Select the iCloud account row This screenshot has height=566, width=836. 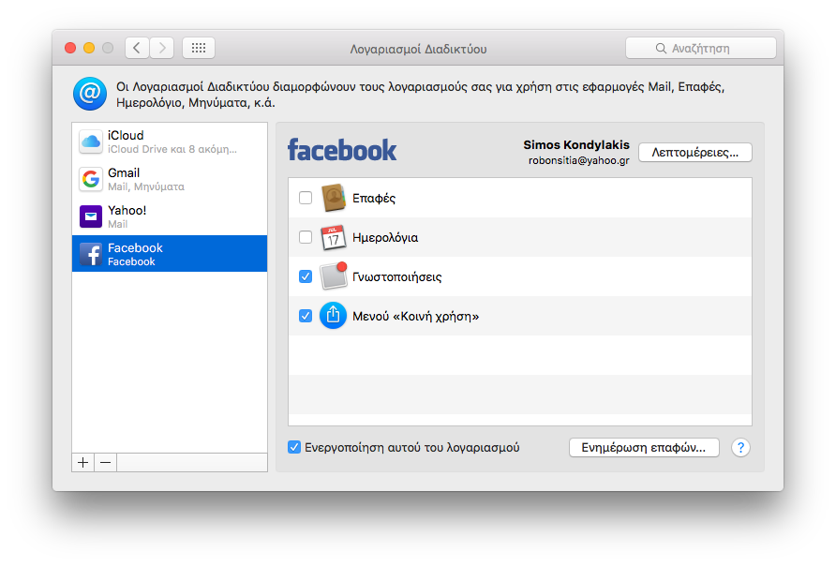coord(170,141)
